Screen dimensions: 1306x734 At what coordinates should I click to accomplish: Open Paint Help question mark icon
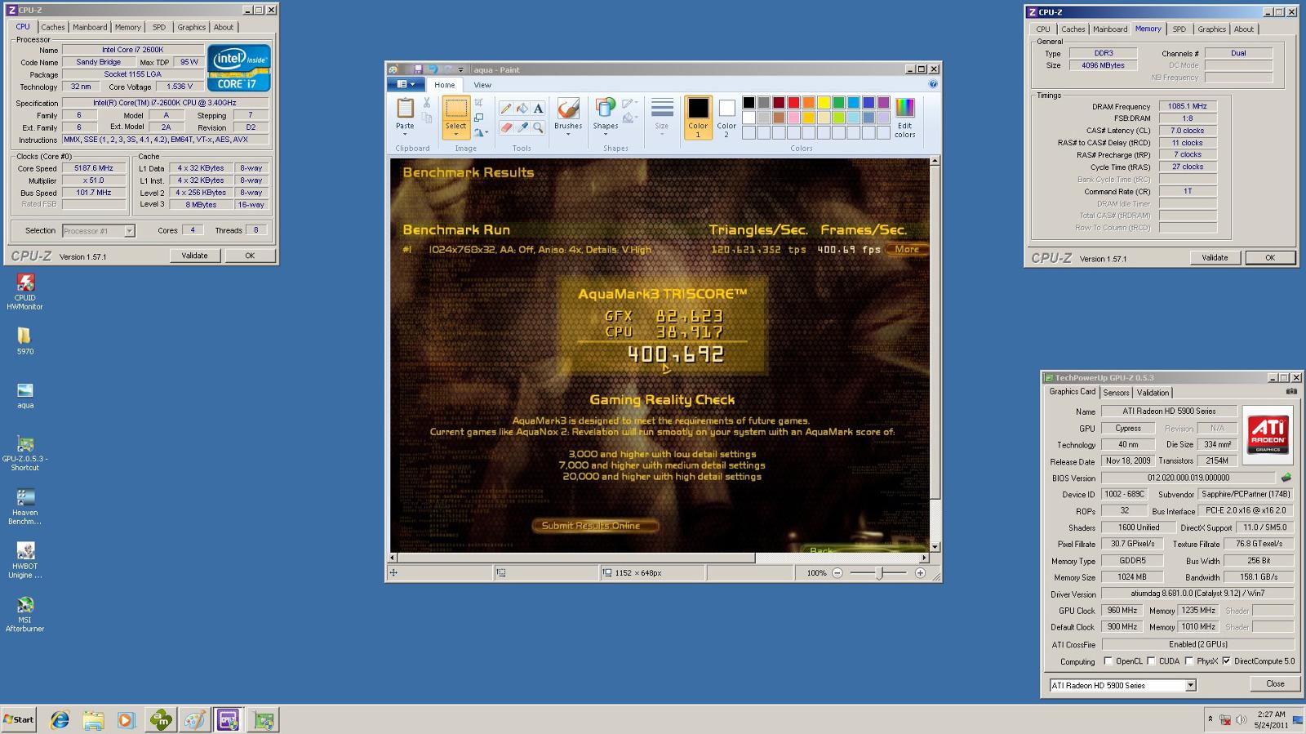click(933, 84)
